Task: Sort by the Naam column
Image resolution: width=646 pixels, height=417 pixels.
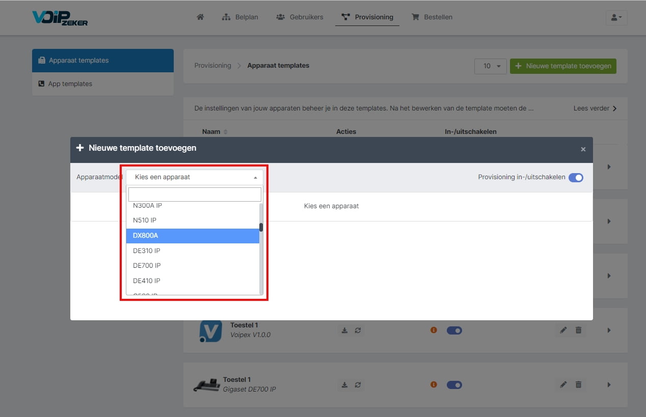Action: pyautogui.click(x=215, y=132)
